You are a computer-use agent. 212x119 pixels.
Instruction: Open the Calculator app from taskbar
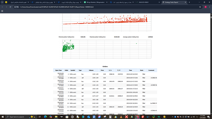coord(110,117)
